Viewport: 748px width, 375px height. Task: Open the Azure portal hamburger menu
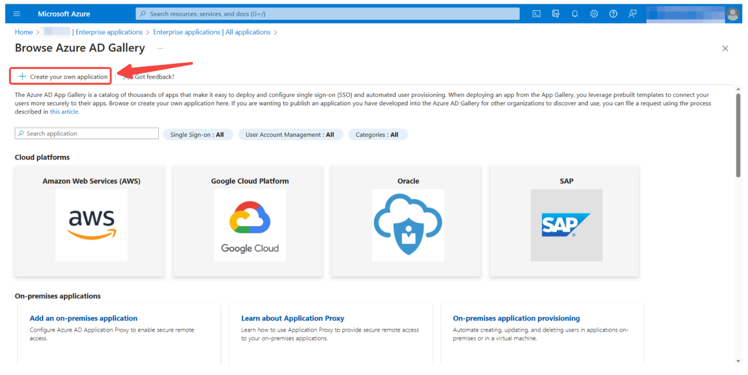(17, 14)
